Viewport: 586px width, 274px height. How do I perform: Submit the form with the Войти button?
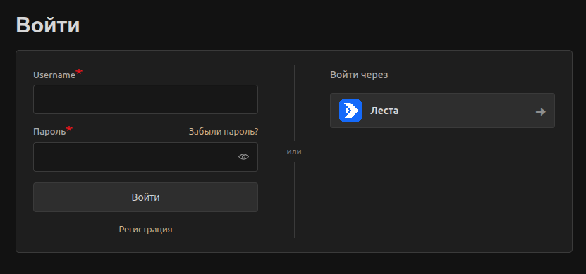pos(145,197)
